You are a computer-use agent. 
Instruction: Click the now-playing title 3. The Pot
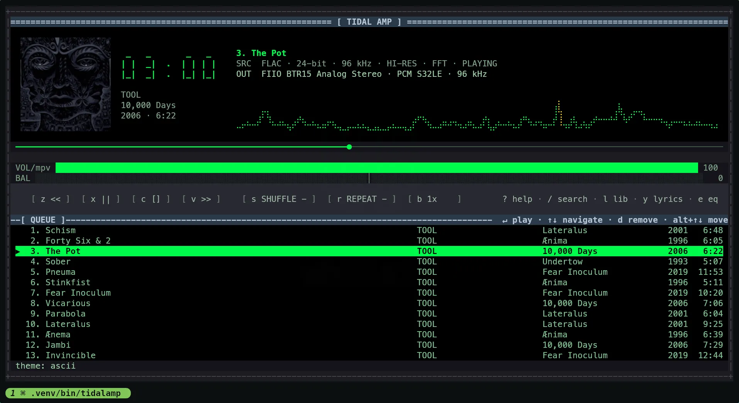click(261, 53)
